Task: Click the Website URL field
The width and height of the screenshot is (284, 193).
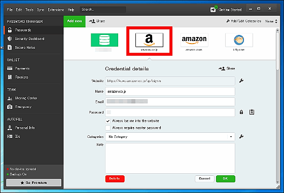Action: pyautogui.click(x=170, y=81)
